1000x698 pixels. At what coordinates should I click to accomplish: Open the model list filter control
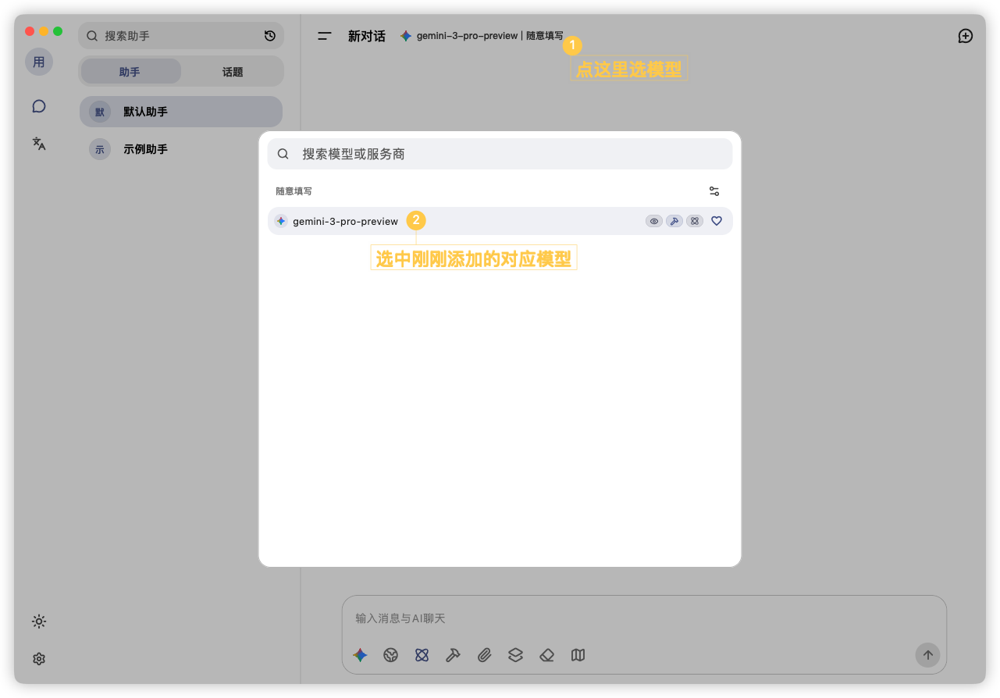(x=714, y=191)
